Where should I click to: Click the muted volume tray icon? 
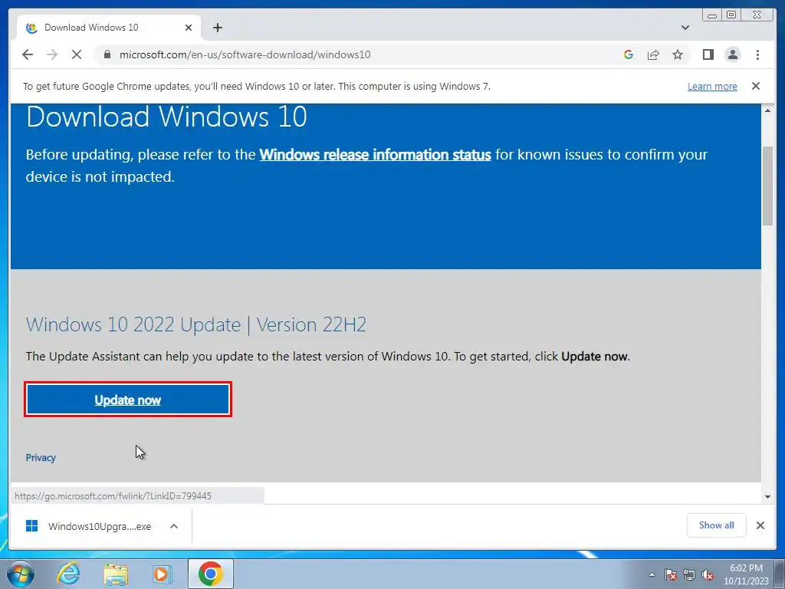click(708, 574)
